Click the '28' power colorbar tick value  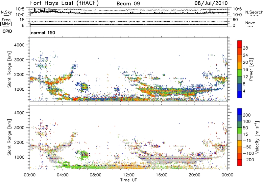(x=245, y=48)
